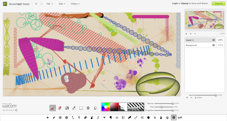Screen dimensions: 227x121
Task: Choose the soft round dot brush
Action: 47,117
